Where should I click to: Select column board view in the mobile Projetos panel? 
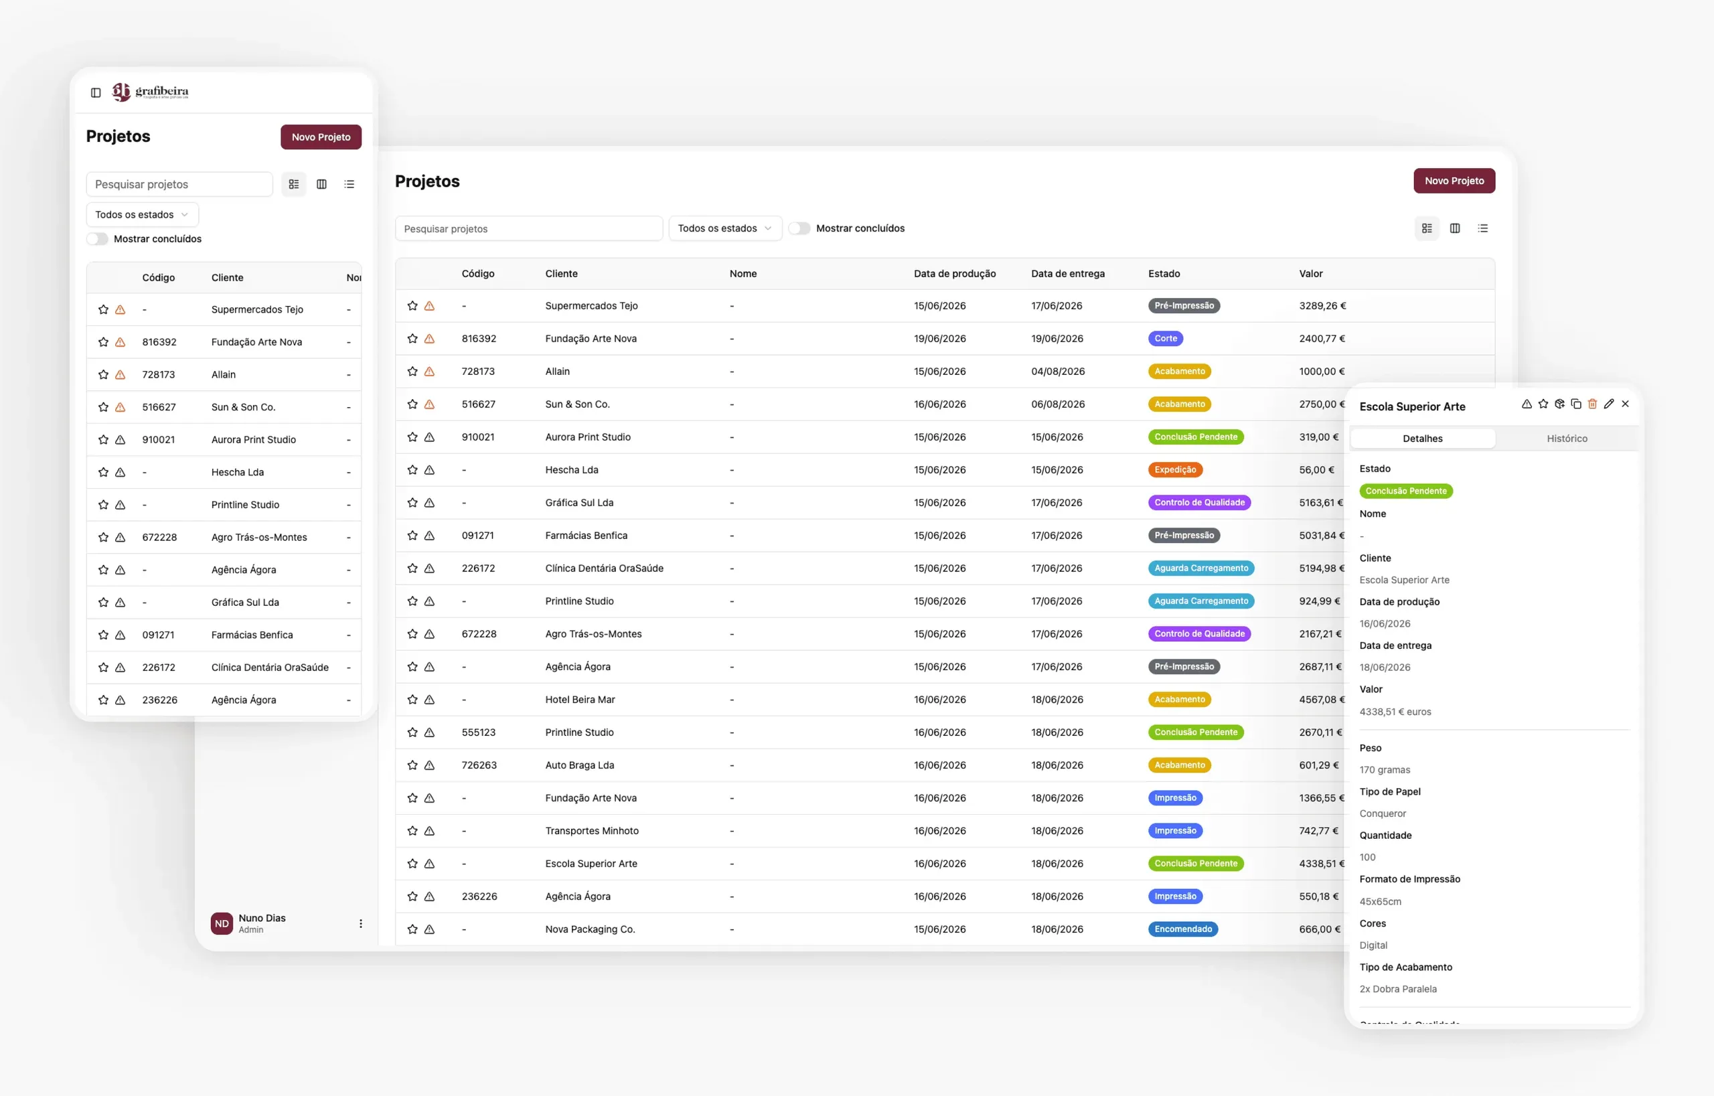(x=322, y=184)
